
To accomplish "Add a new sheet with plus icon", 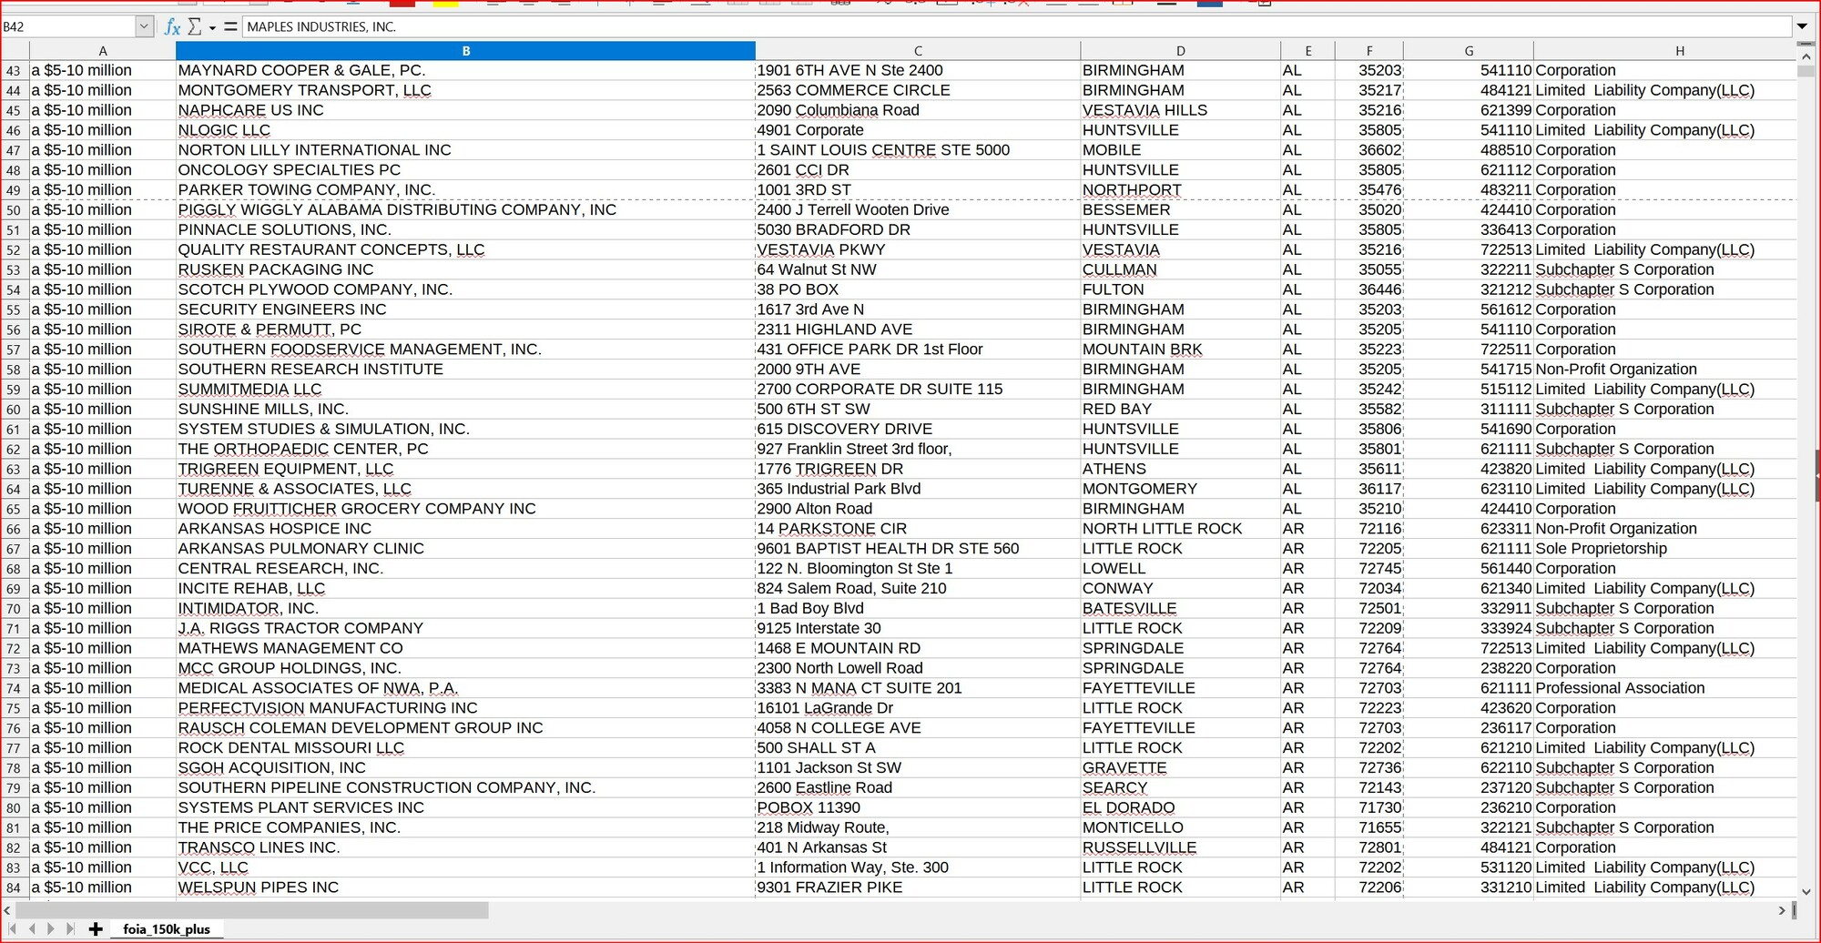I will click(x=96, y=928).
